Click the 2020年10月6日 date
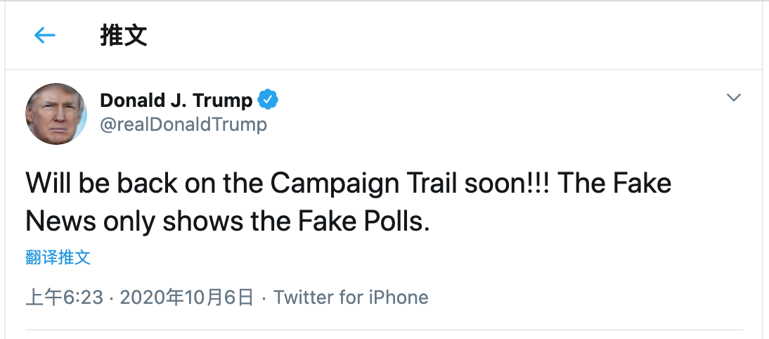 click(x=186, y=298)
